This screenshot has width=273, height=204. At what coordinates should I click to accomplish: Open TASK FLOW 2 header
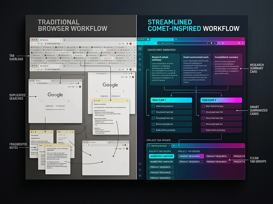tap(221, 100)
